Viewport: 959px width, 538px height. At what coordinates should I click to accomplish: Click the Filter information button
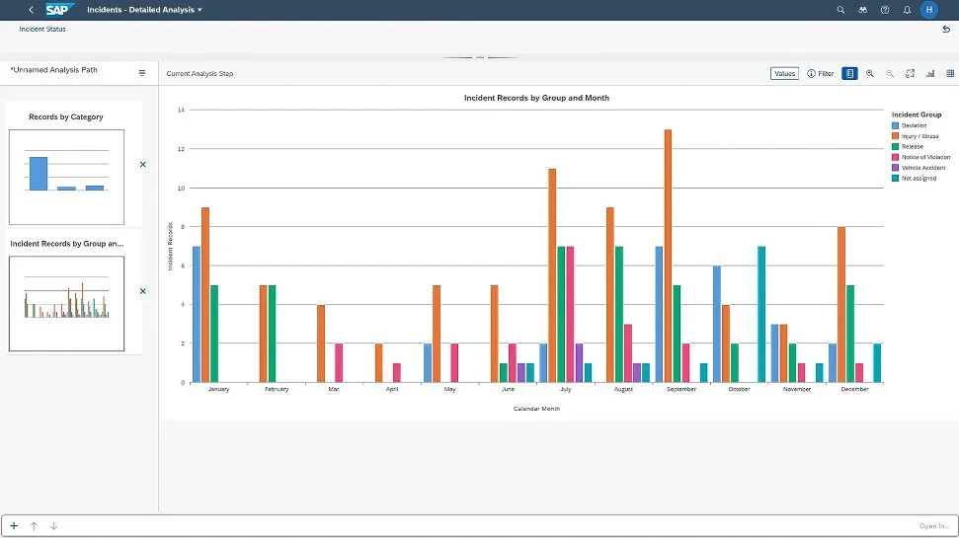click(x=820, y=74)
